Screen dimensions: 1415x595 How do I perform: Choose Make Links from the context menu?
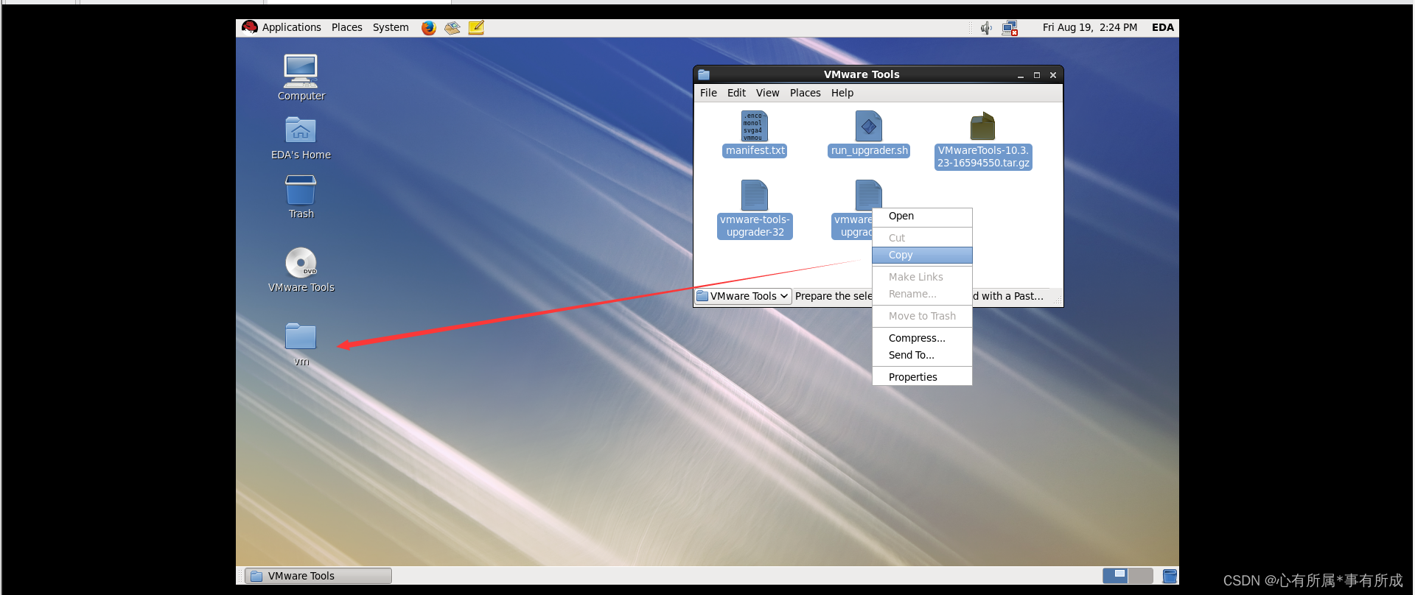point(922,277)
